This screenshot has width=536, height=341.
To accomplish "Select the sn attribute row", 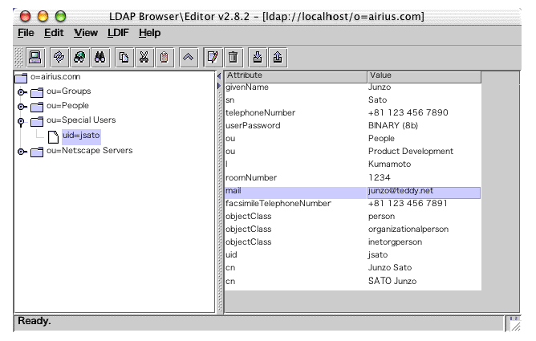I will (353, 99).
